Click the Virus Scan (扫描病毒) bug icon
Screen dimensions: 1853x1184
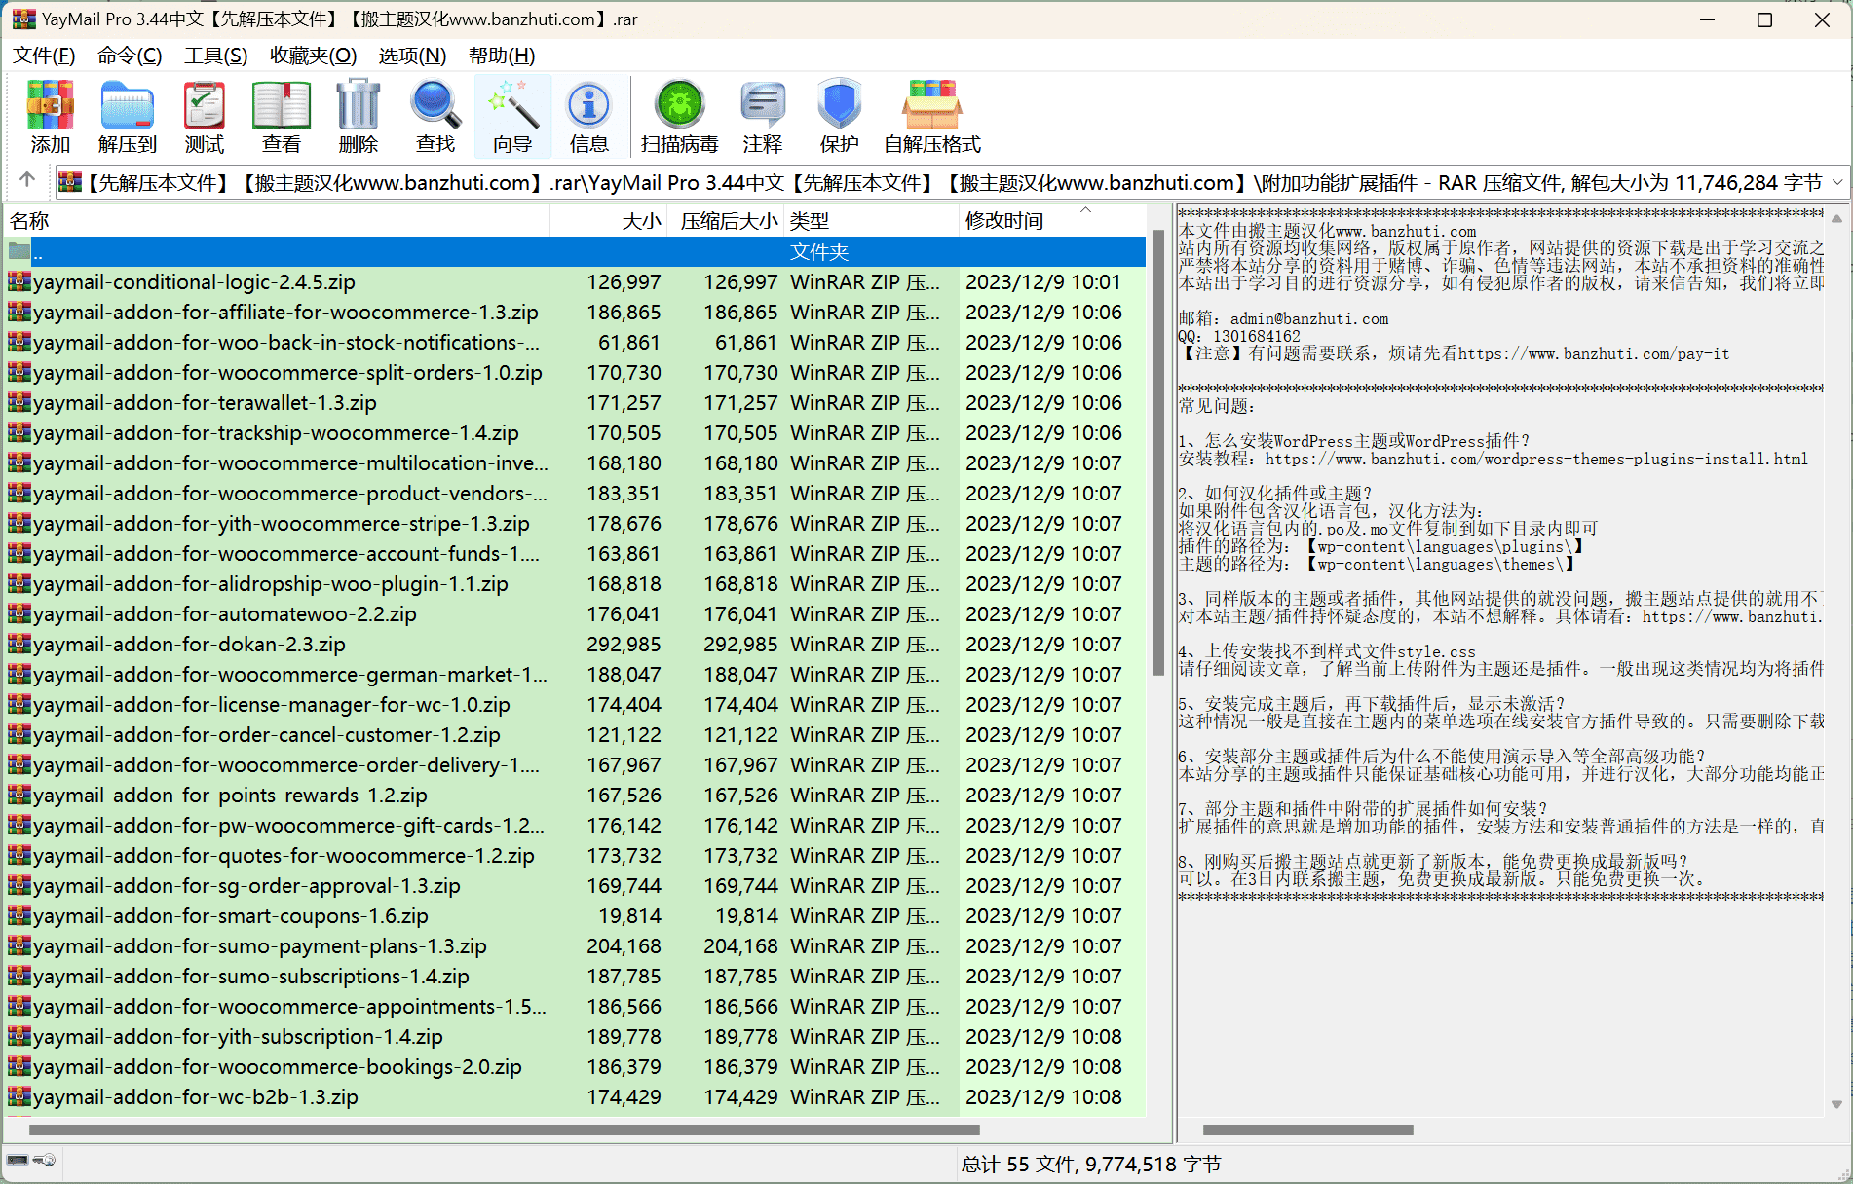pyautogui.click(x=680, y=117)
